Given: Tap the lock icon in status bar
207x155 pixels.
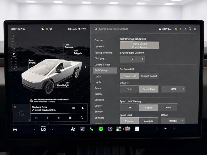Looking at the screenshot, I should [42, 29].
